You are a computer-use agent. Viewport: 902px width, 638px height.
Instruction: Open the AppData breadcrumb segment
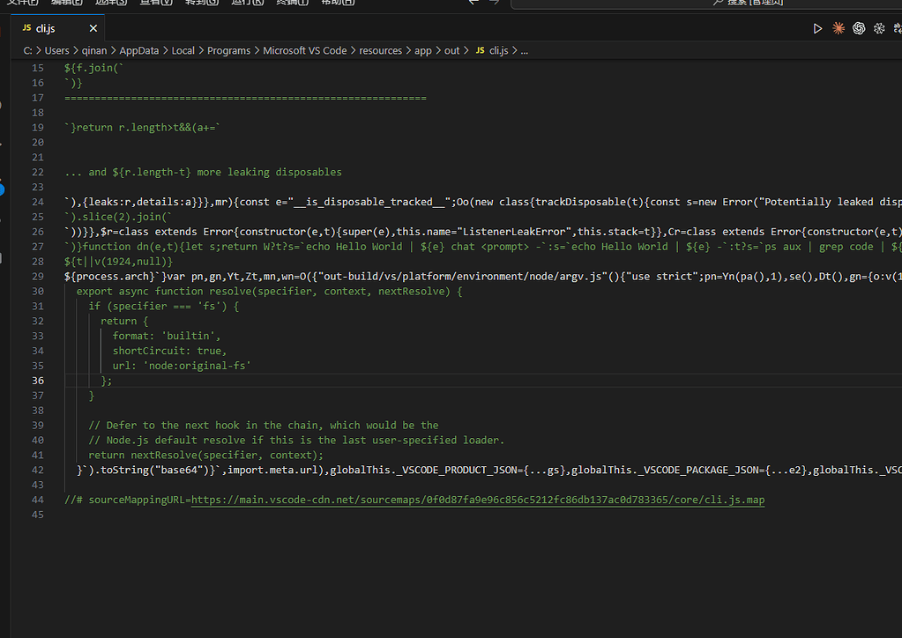[139, 50]
